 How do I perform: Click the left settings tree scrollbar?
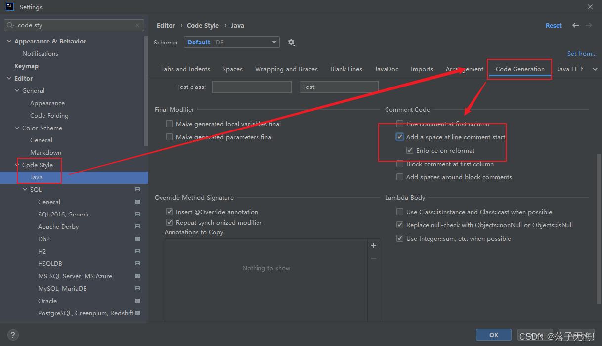[x=146, y=91]
